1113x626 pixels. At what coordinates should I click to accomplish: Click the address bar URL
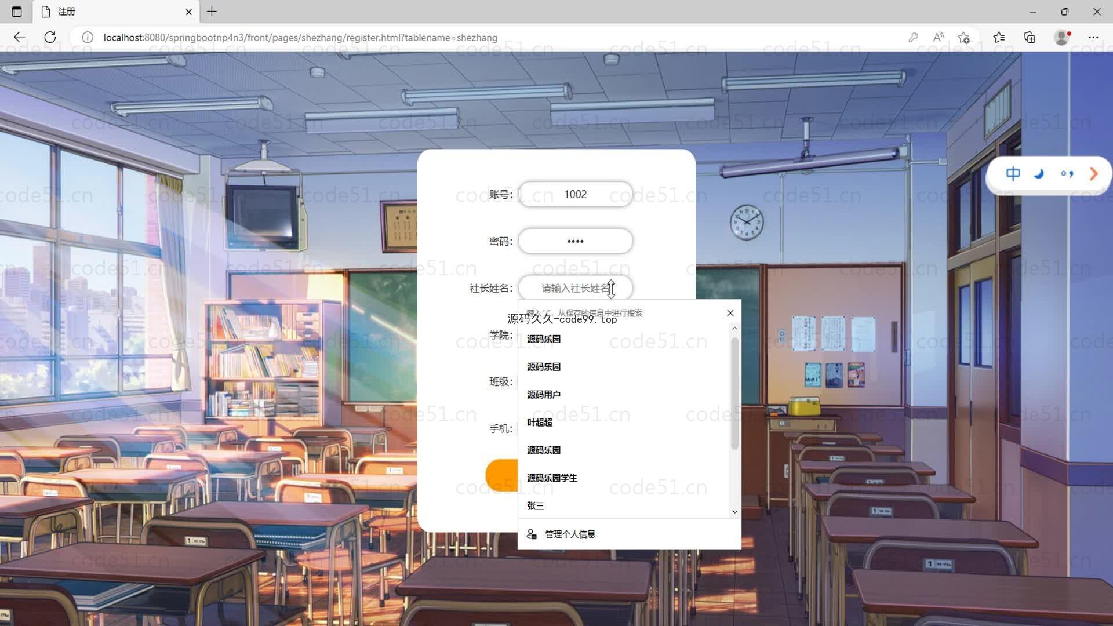pos(300,38)
